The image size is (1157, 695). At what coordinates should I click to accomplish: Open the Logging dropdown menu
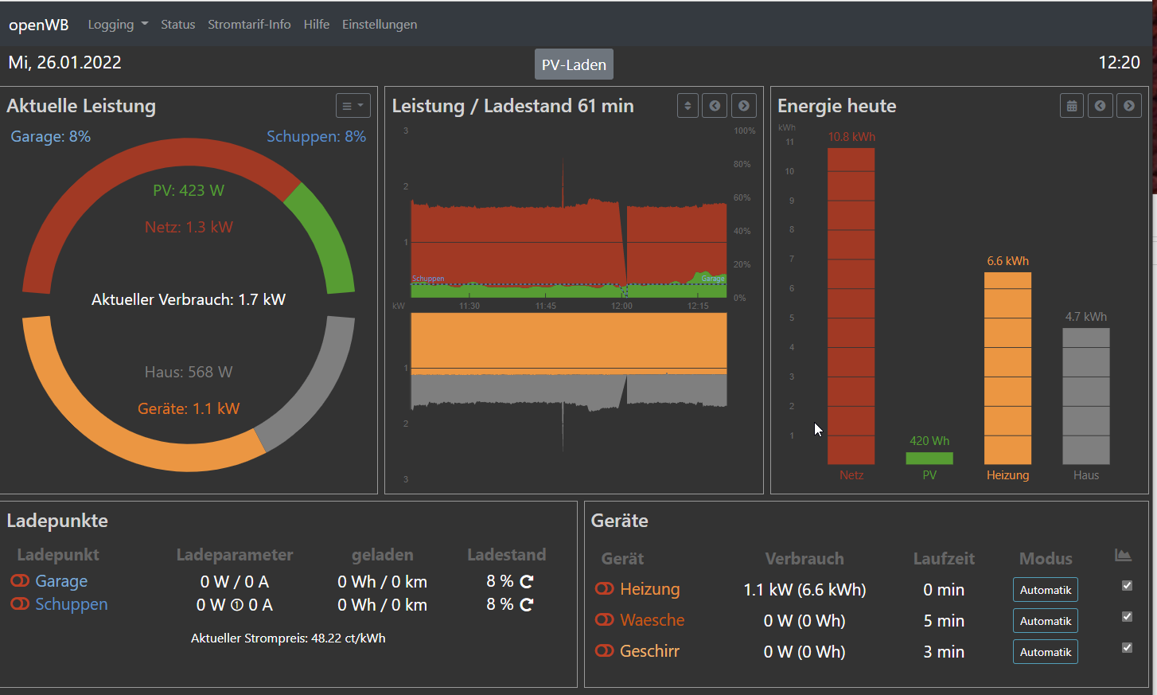pyautogui.click(x=118, y=25)
